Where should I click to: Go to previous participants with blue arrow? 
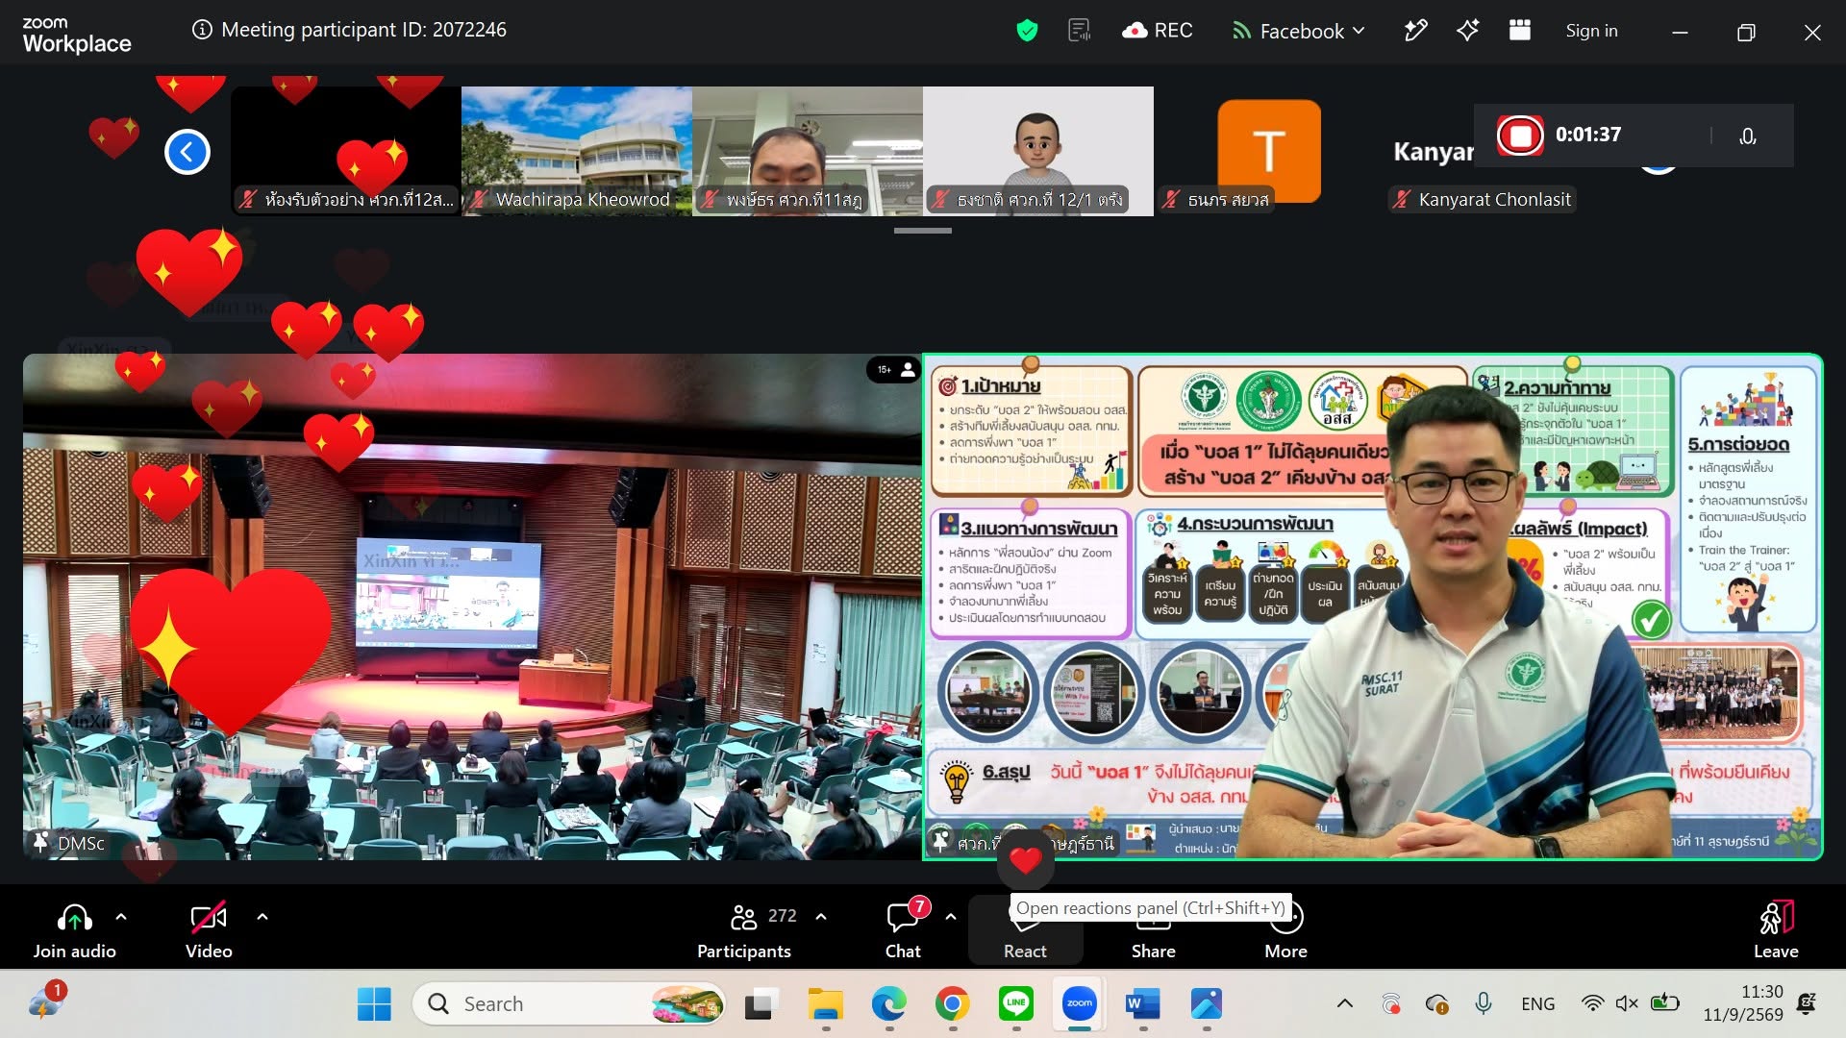pyautogui.click(x=187, y=152)
